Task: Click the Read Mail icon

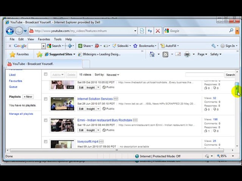Action: pos(178,54)
